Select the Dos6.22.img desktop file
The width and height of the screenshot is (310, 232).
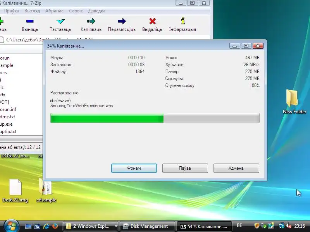tap(15, 191)
